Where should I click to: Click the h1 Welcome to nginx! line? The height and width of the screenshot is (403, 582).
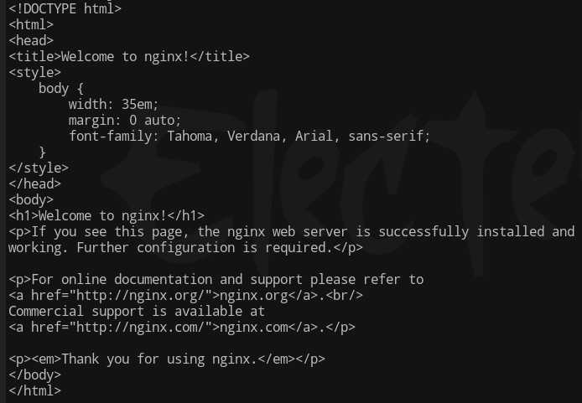tap(107, 216)
